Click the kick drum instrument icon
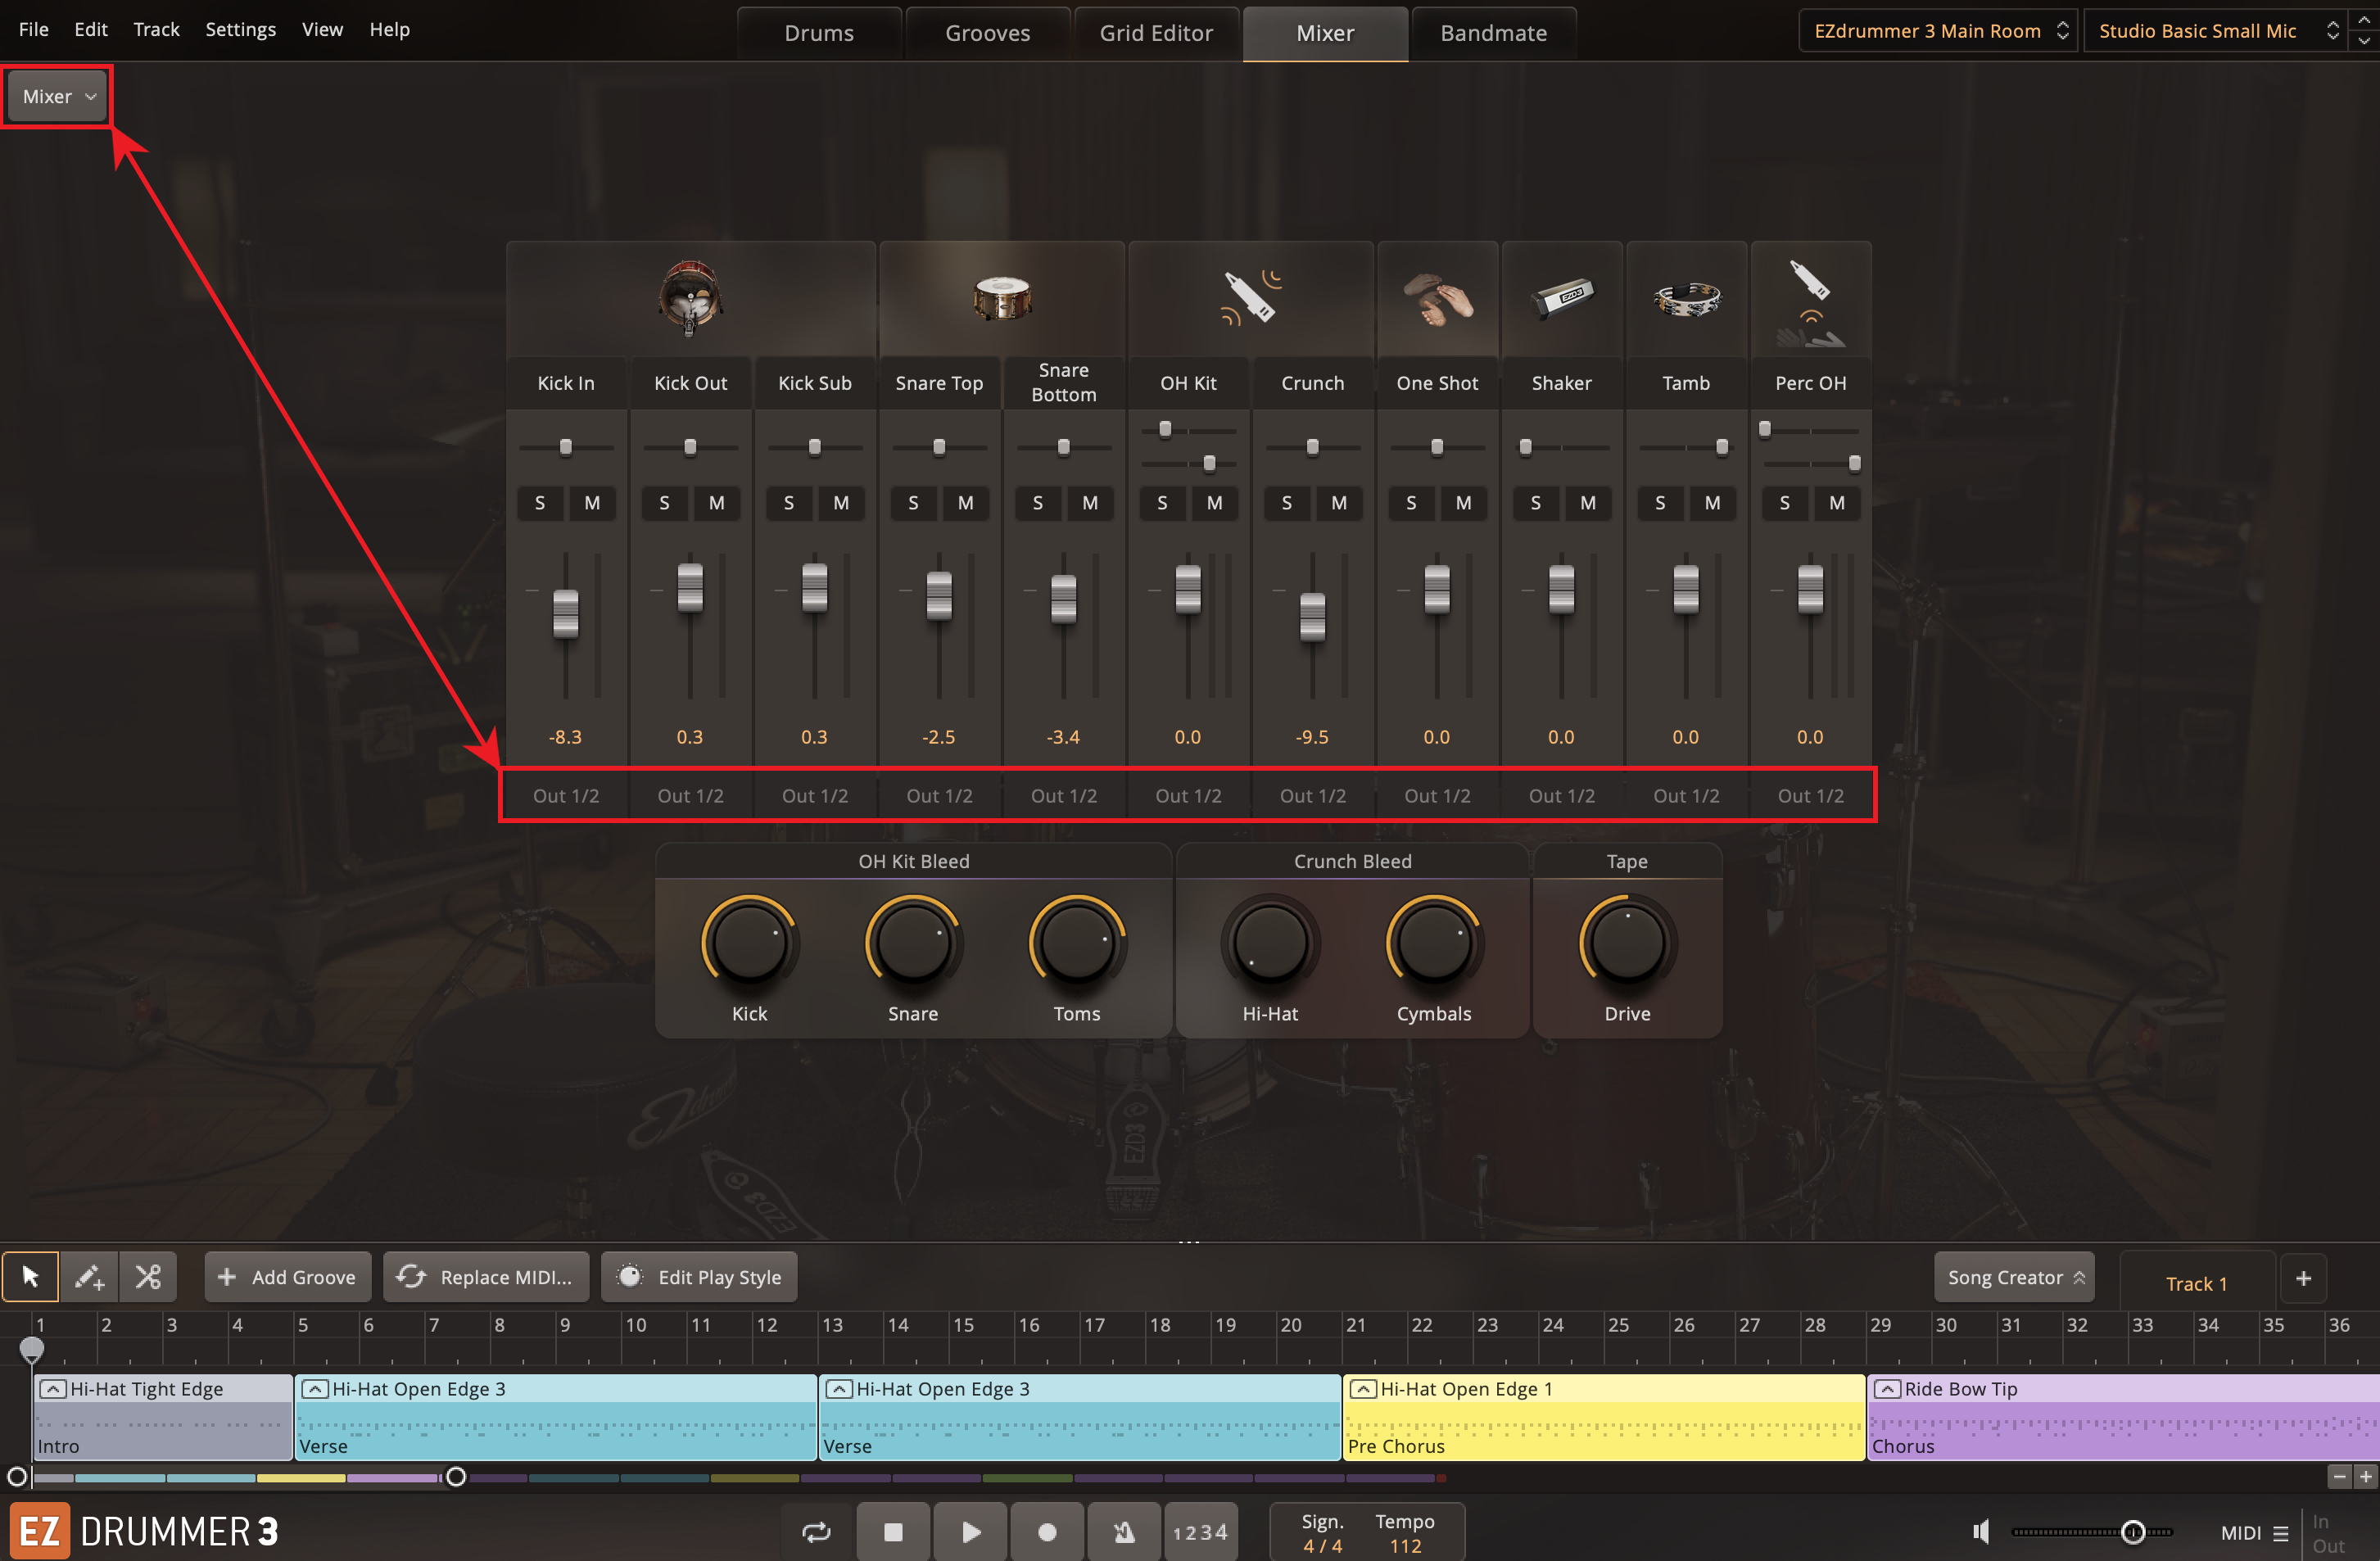The height and width of the screenshot is (1561, 2380). pyautogui.click(x=690, y=298)
